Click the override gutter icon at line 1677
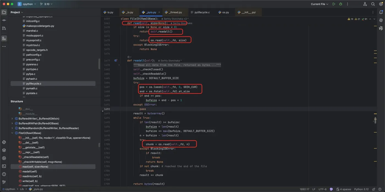Viewport: 385px width, 192px height. click(116, 60)
